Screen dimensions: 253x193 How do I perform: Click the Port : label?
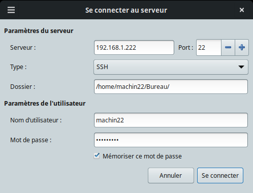tap(185, 48)
